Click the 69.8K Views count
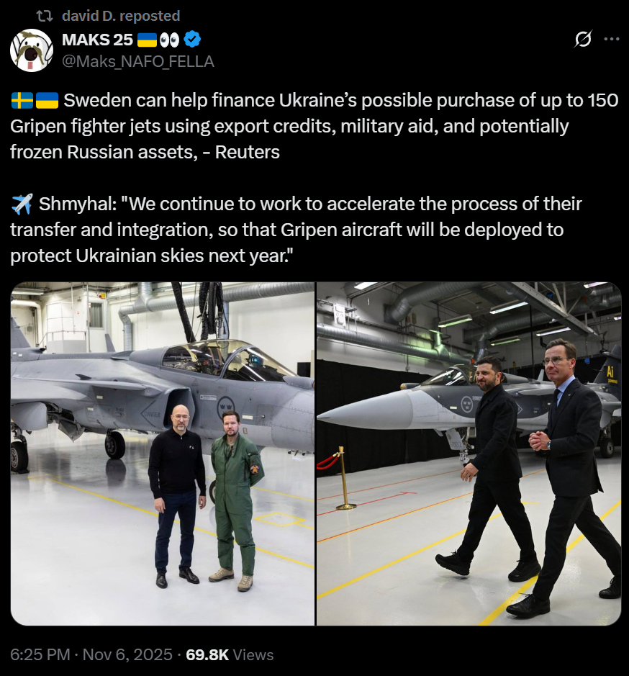The image size is (629, 676). point(230,654)
